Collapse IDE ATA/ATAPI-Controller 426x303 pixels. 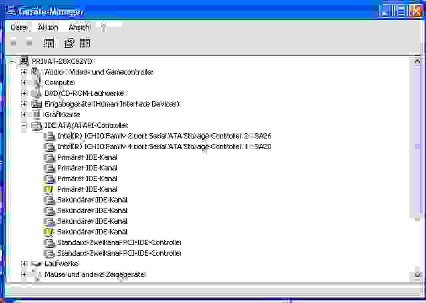(24, 125)
